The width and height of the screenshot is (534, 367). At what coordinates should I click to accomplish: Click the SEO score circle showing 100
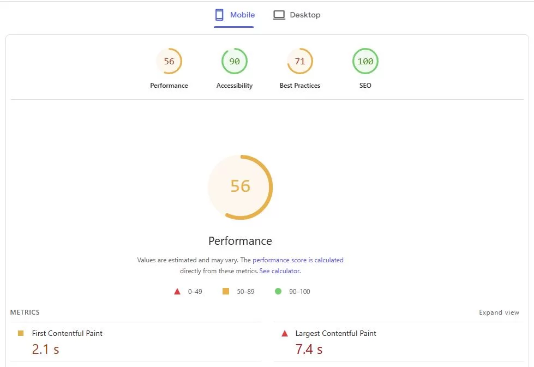click(365, 61)
